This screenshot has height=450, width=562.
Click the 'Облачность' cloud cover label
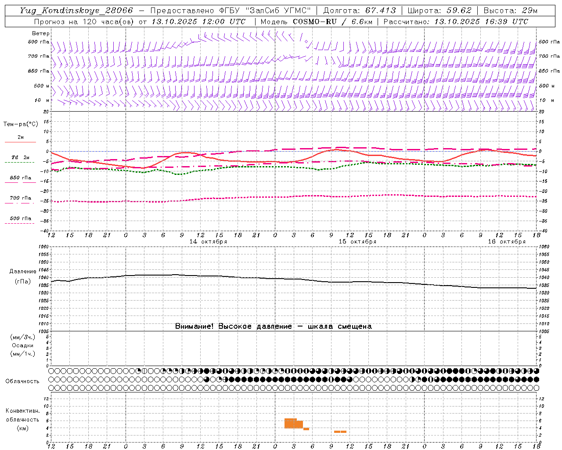(x=22, y=381)
